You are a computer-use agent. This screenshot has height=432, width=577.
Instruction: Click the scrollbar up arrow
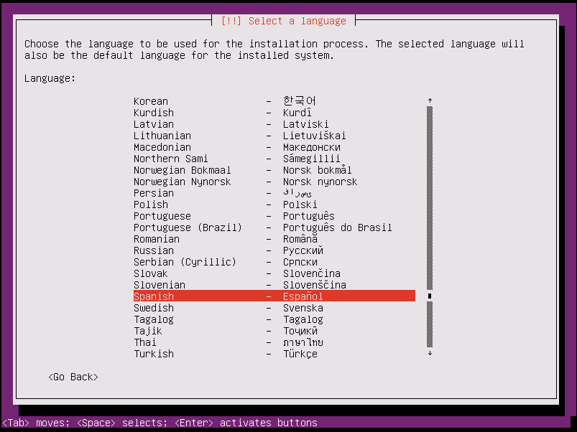pyautogui.click(x=429, y=100)
